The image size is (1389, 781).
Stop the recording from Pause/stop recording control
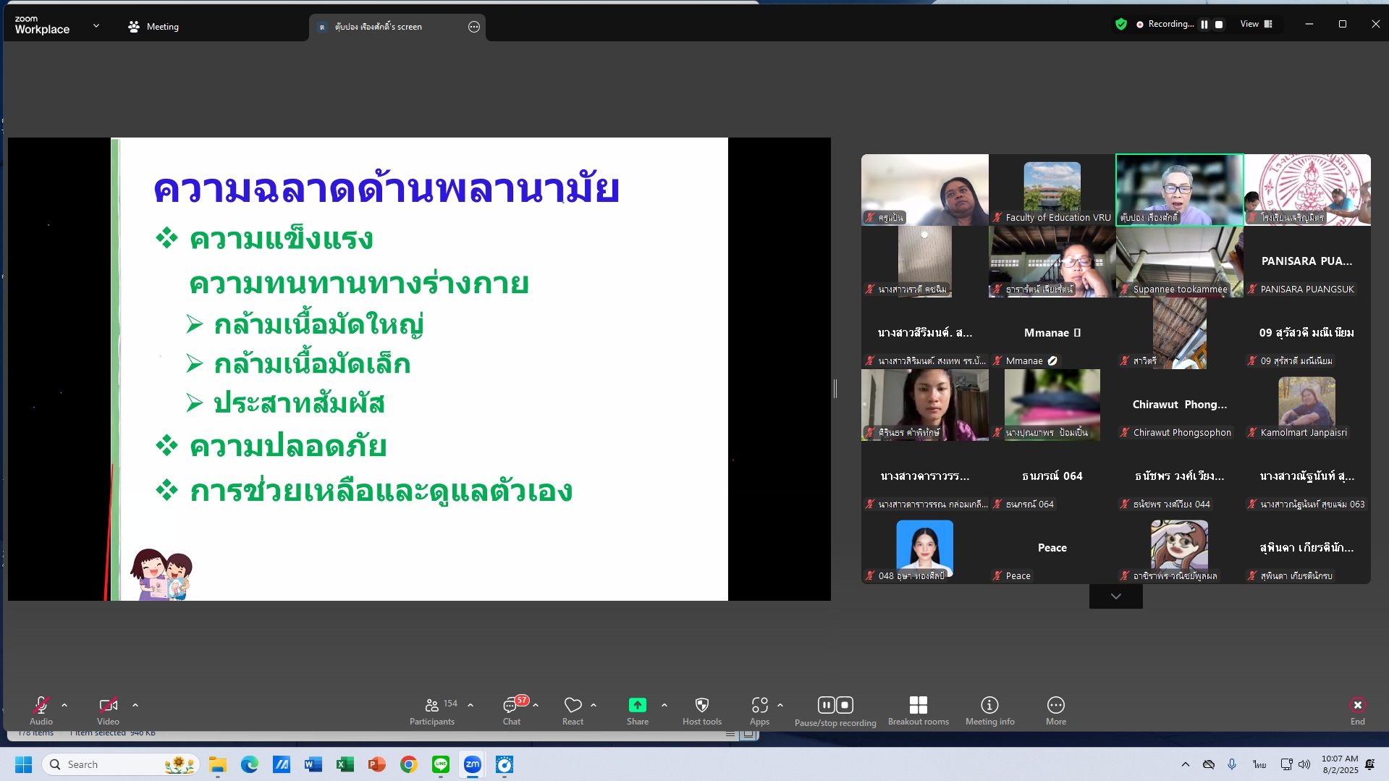(845, 704)
